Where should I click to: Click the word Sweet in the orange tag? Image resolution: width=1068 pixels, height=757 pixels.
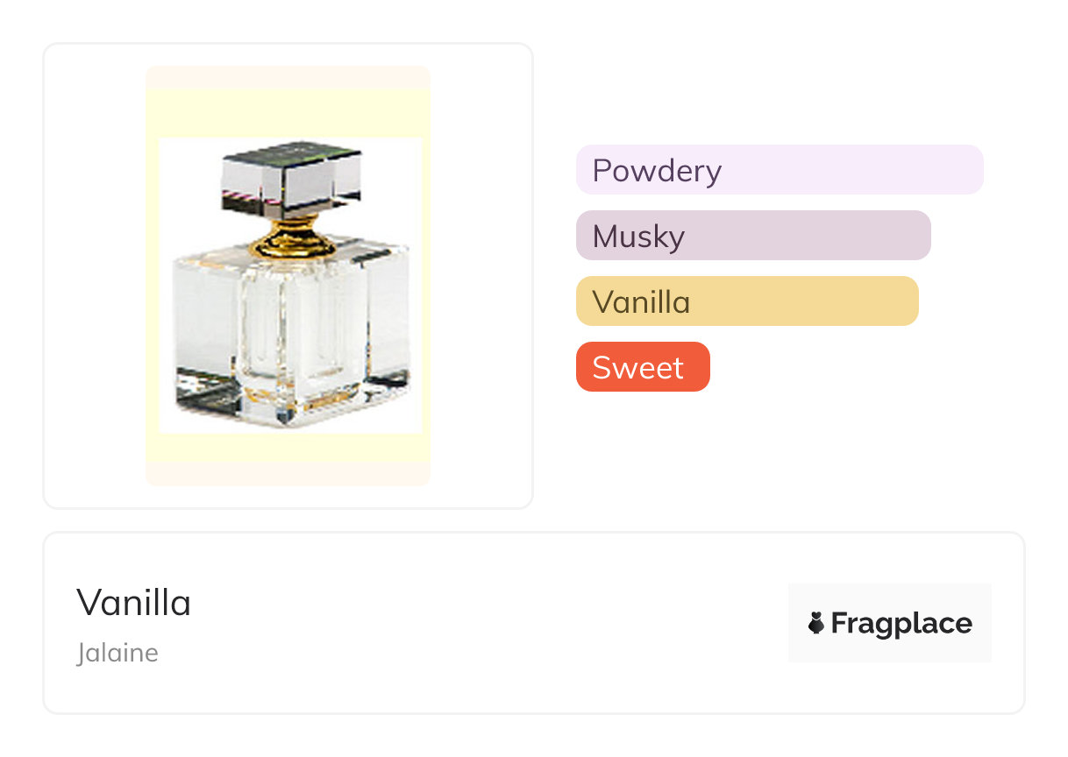pyautogui.click(x=637, y=367)
